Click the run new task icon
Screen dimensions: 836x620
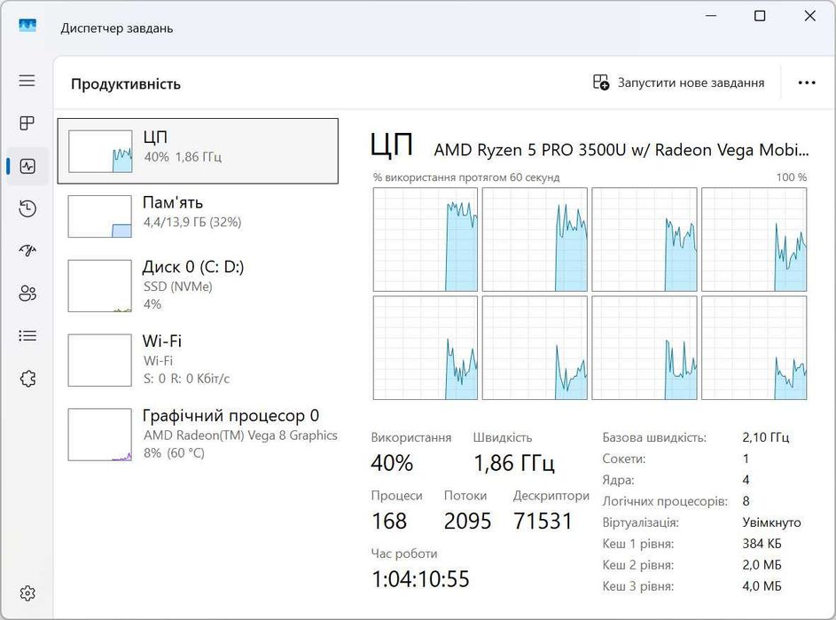pyautogui.click(x=601, y=82)
